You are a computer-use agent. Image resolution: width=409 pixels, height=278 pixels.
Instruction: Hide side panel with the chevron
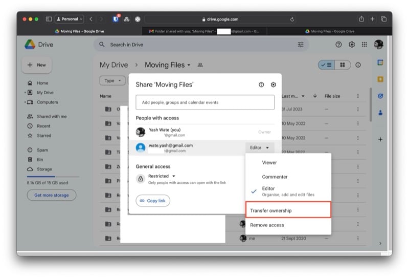[x=380, y=243]
